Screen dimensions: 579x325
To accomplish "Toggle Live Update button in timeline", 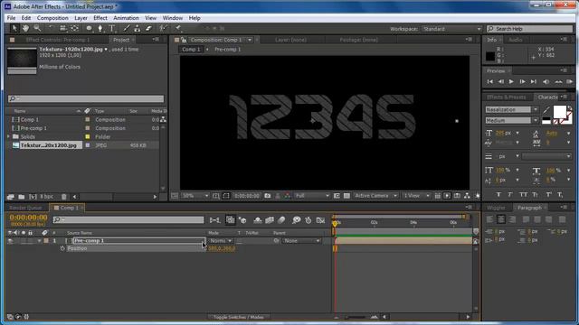I will [x=231, y=220].
